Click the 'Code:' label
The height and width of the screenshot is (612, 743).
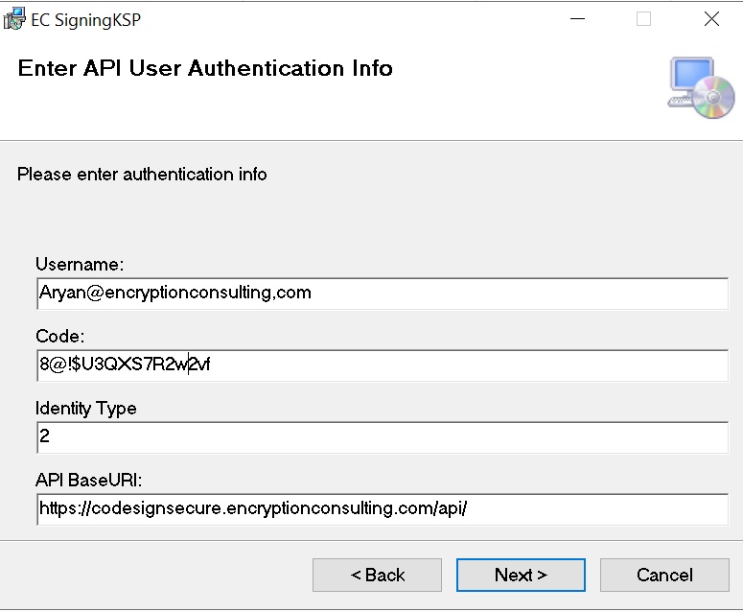59,336
